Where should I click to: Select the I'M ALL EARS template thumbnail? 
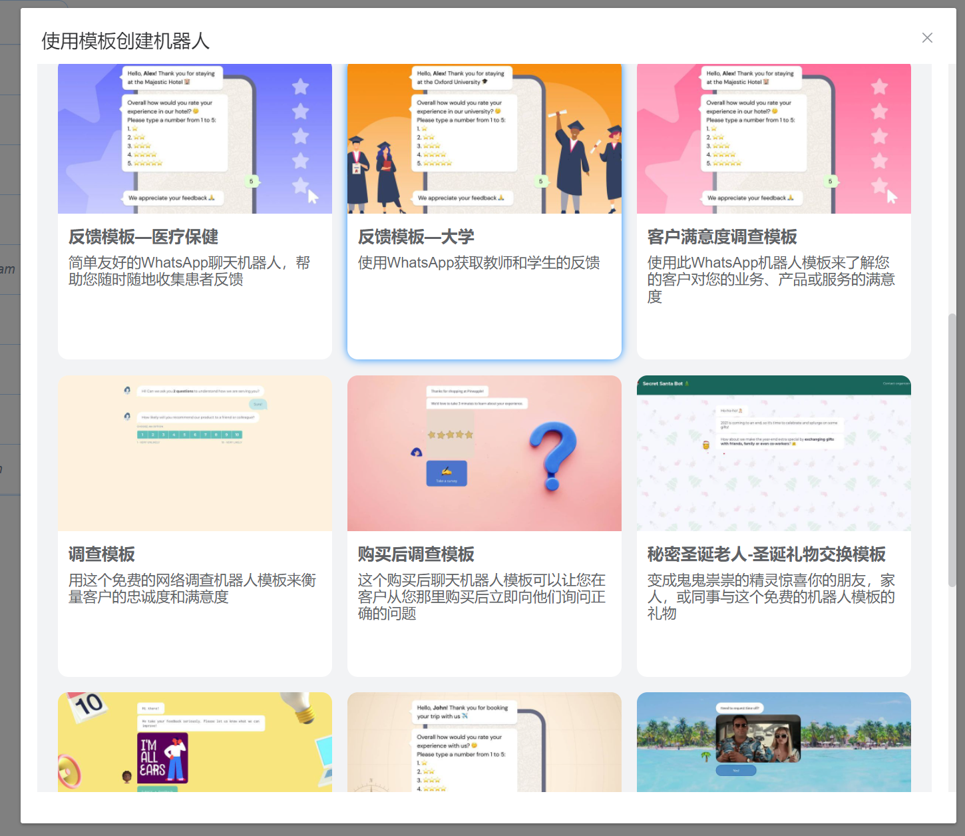[x=195, y=742]
